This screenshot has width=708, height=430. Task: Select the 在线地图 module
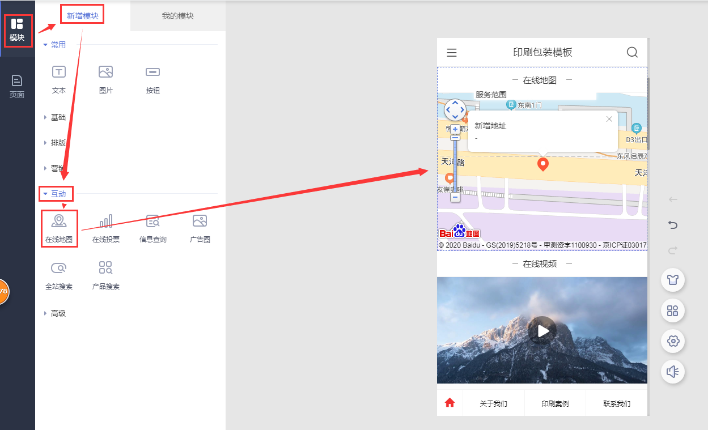click(59, 228)
